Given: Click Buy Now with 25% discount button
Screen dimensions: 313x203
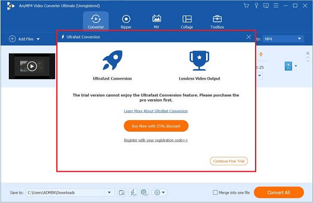Looking at the screenshot, I should click(156, 126).
